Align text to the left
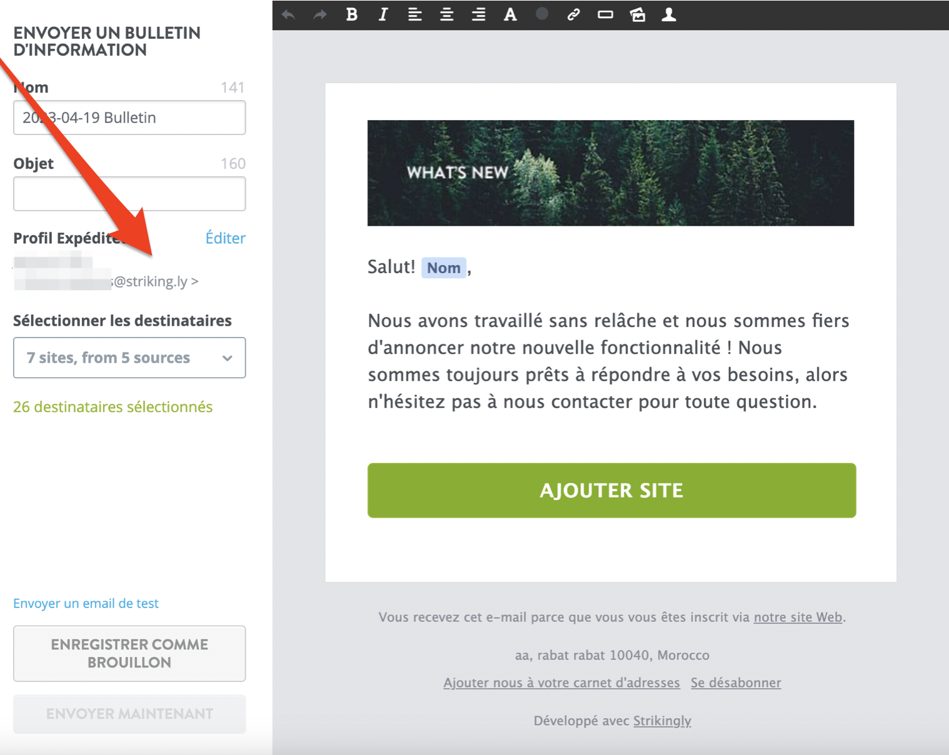This screenshot has width=949, height=755. [x=415, y=14]
